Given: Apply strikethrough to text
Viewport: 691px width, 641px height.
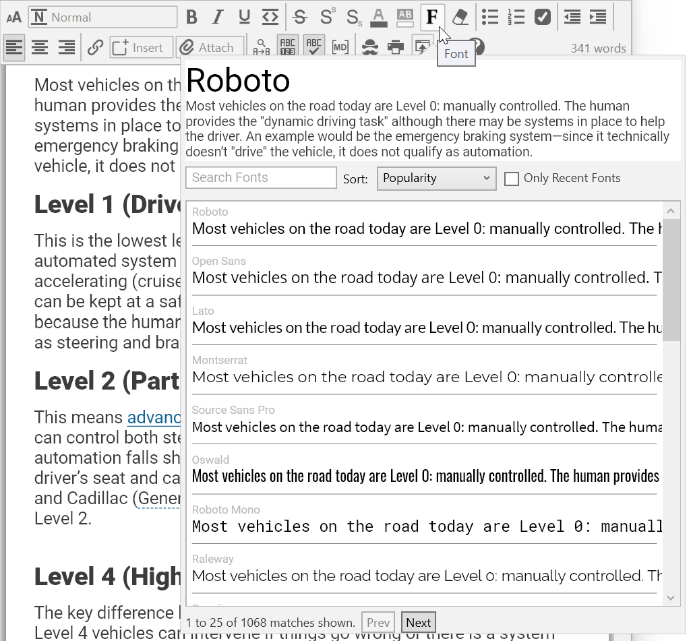Looking at the screenshot, I should [x=301, y=17].
